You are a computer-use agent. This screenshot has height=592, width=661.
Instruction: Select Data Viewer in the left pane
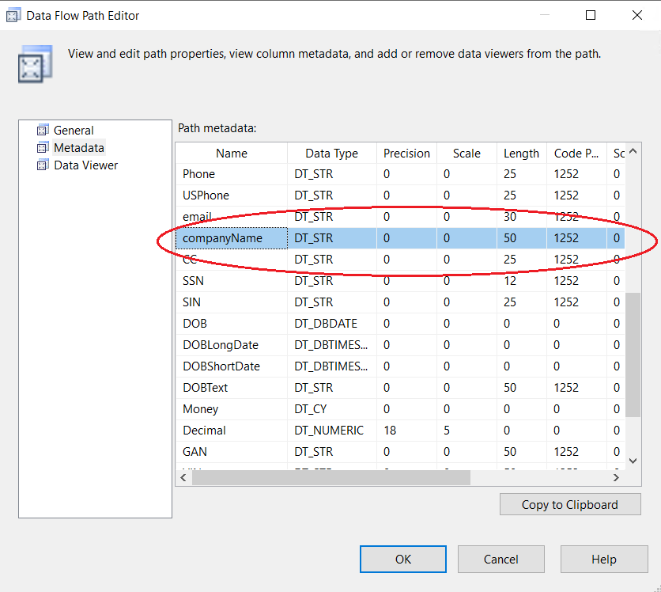click(x=85, y=165)
